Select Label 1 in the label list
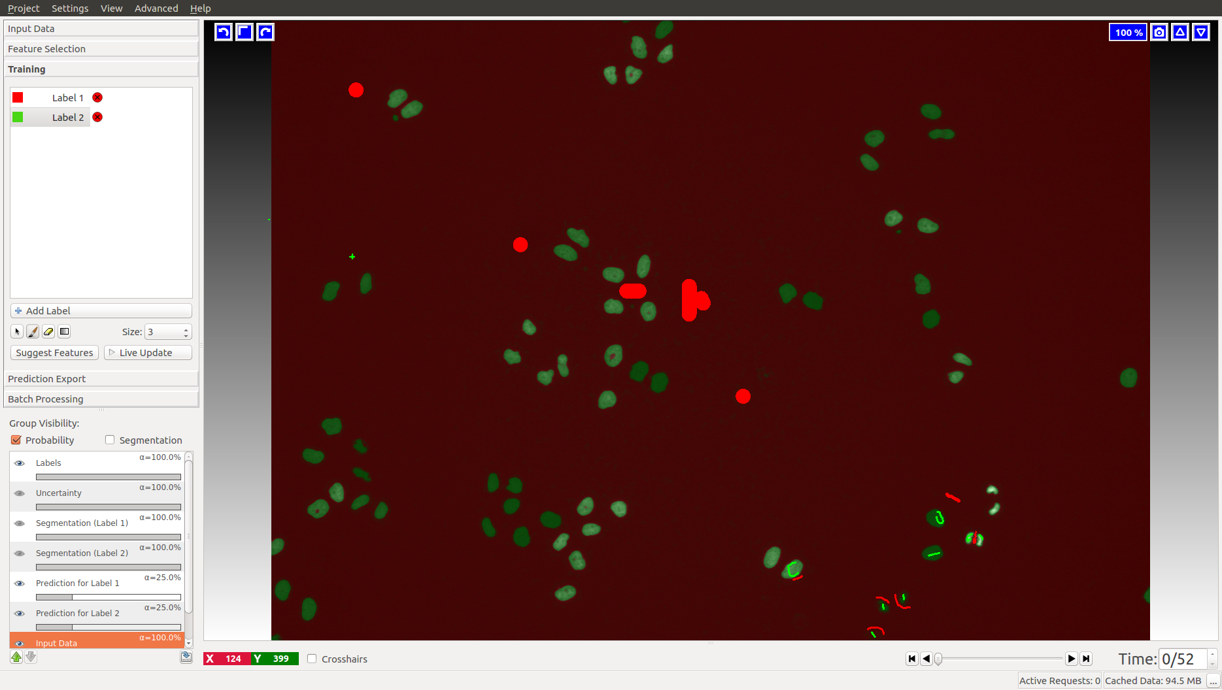Viewport: 1222px width, 690px height. pyautogui.click(x=68, y=98)
